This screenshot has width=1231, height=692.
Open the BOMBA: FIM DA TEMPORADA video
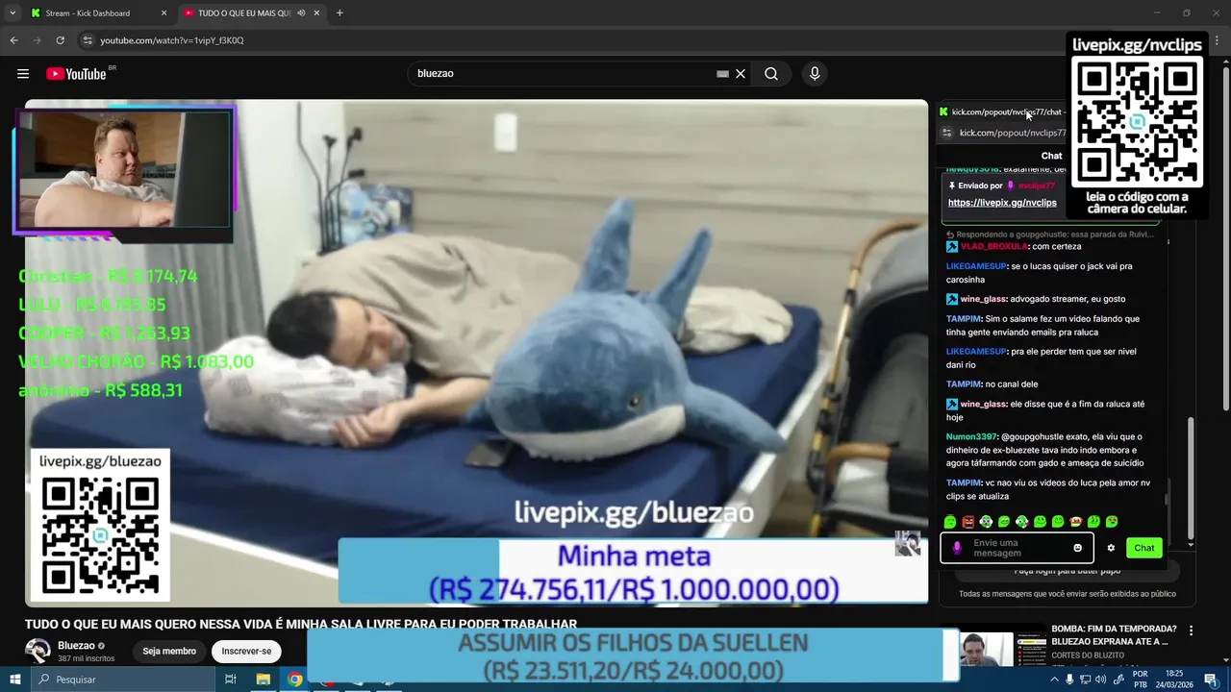click(1114, 634)
